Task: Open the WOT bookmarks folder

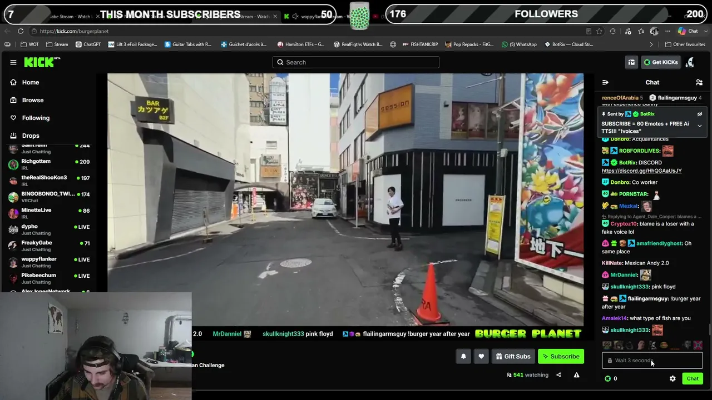Action: point(29,44)
